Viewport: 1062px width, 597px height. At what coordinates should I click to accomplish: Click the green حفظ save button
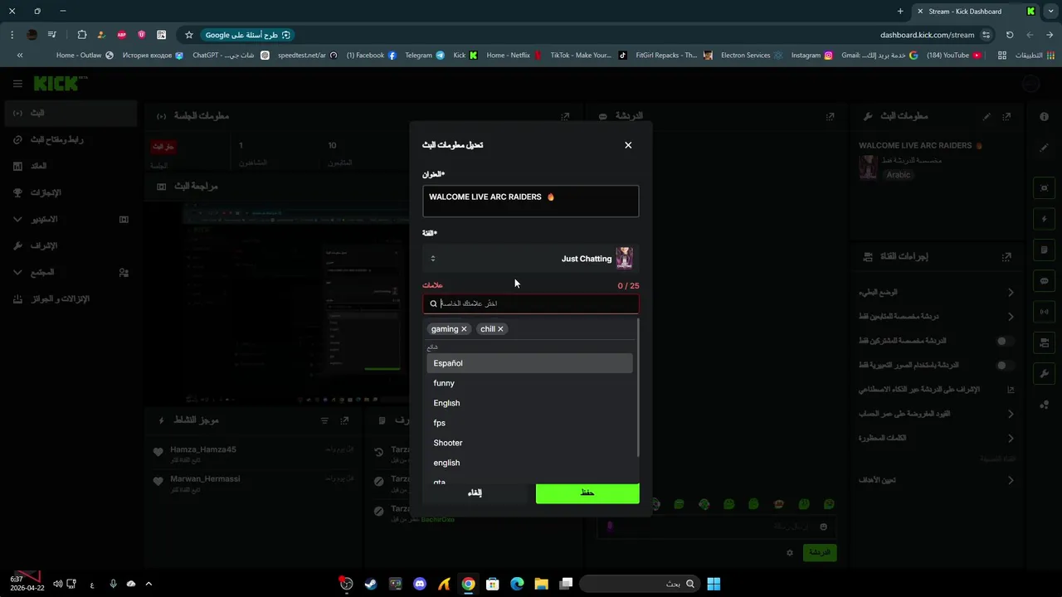pos(587,493)
